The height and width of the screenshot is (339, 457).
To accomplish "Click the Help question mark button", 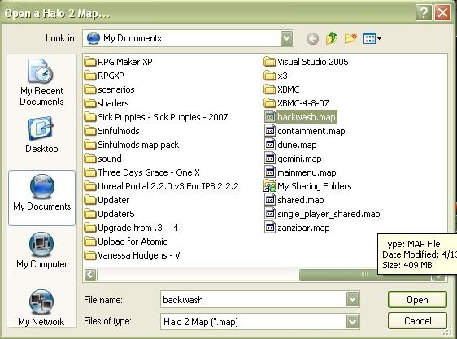I will [424, 13].
